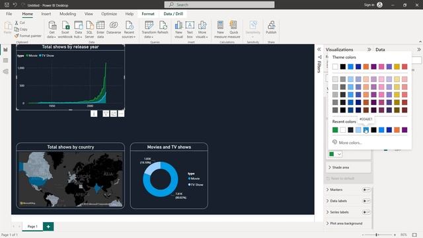Viewport: 423px width, 238px height.
Task: Click Transform data
Action: 149,30
